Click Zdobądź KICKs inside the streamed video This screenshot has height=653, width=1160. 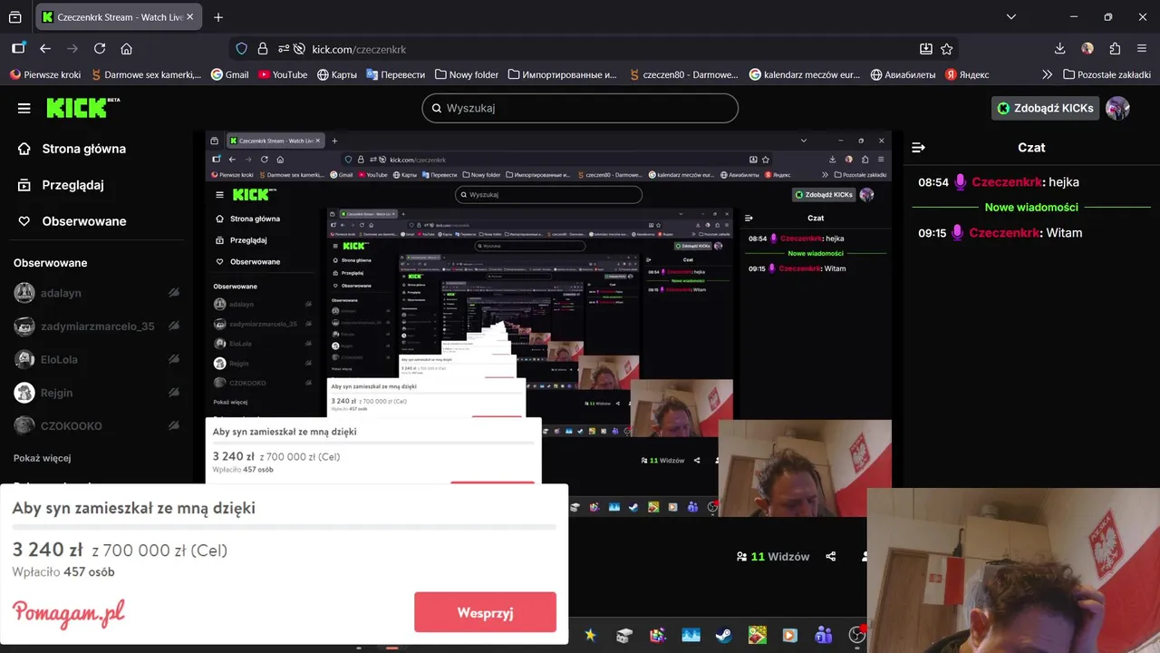[x=824, y=195]
